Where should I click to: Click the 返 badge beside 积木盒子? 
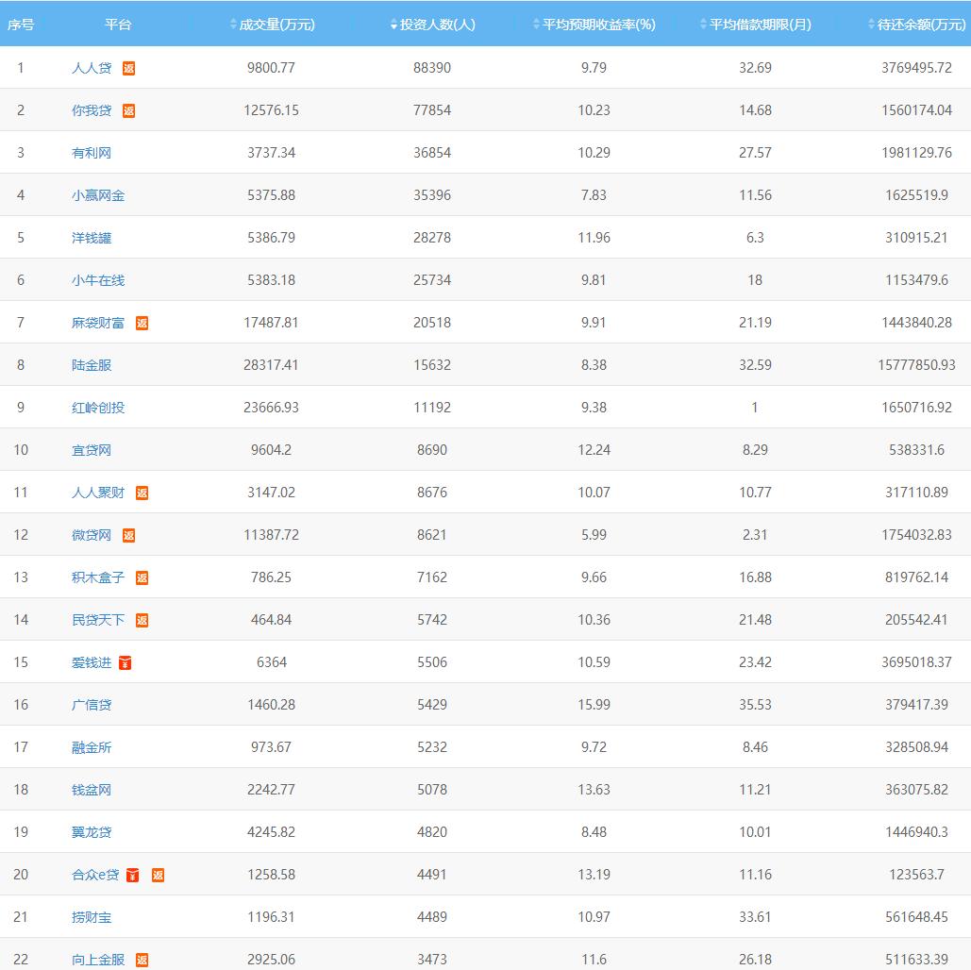(x=142, y=577)
